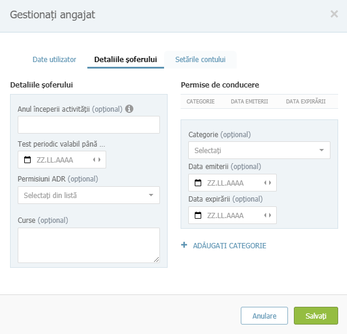This screenshot has height=334, width=347.
Task: Click the Salvați button
Action: (316, 316)
